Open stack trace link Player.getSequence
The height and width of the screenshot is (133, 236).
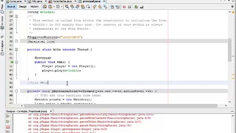click(68, 129)
